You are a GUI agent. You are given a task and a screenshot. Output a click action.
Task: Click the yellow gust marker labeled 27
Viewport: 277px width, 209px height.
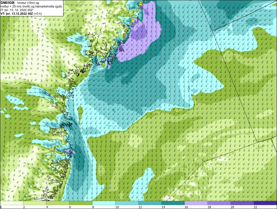click(133, 20)
